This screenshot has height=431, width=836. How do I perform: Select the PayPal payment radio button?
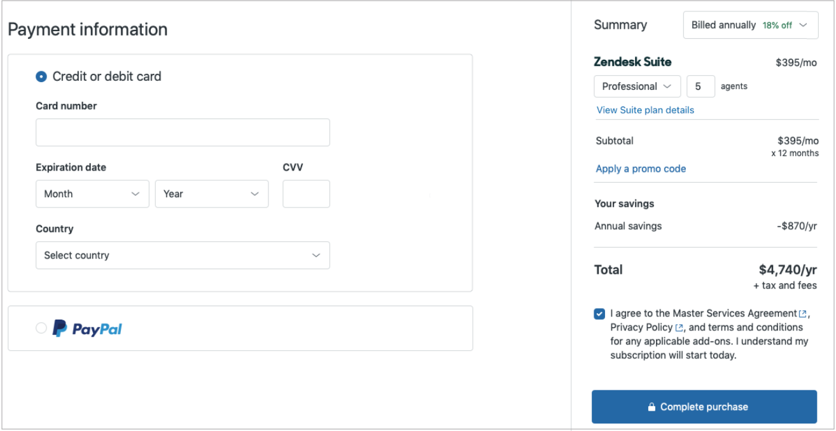(x=41, y=329)
